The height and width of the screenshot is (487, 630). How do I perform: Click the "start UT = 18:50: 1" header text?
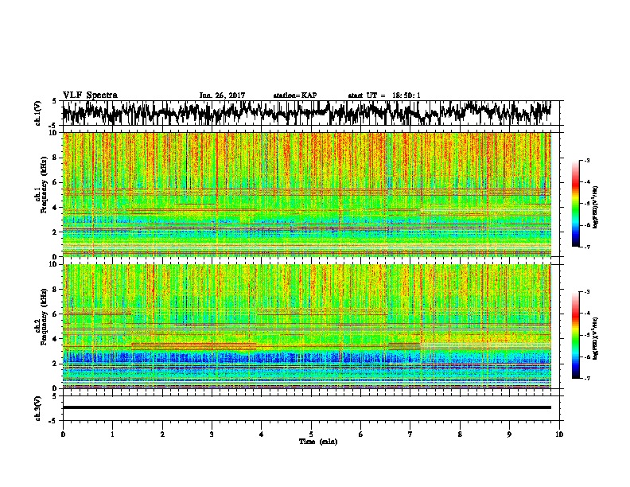(384, 95)
